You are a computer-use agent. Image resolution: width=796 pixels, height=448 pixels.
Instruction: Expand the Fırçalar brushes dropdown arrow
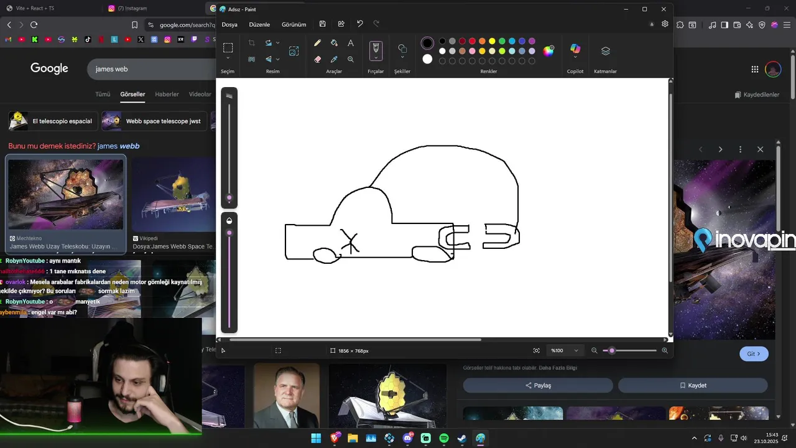(376, 58)
